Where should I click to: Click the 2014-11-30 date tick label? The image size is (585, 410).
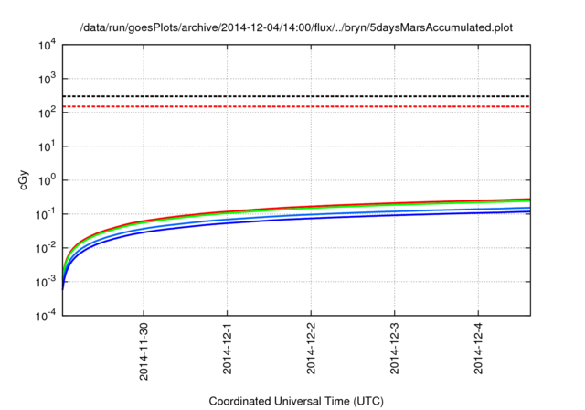click(144, 351)
